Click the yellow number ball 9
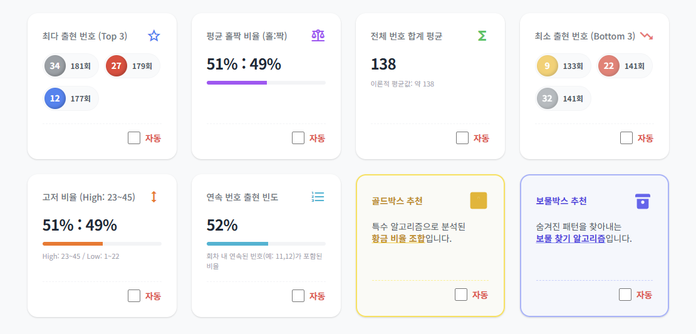This screenshot has width=696, height=334. click(x=548, y=66)
